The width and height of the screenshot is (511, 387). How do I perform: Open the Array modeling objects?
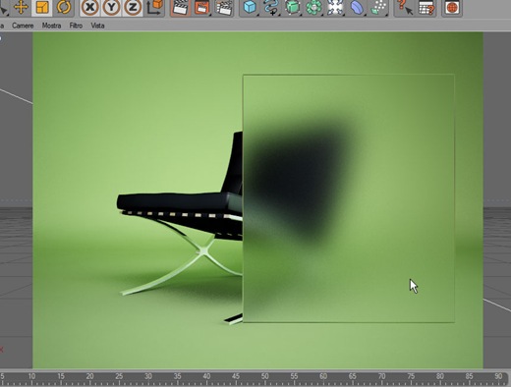click(313, 7)
